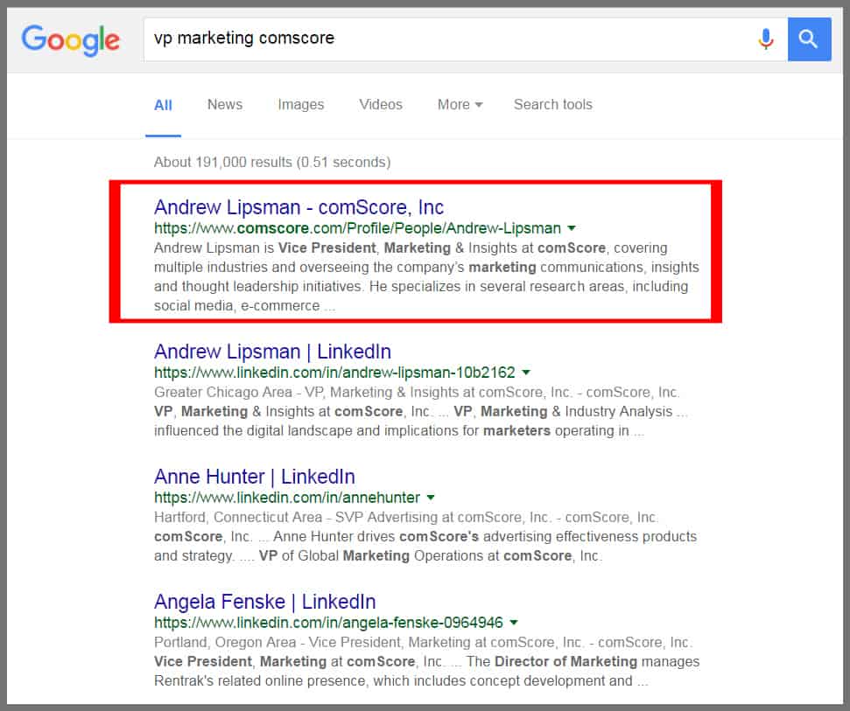Click the linkedin.com/in/annehunter URL text

[287, 498]
